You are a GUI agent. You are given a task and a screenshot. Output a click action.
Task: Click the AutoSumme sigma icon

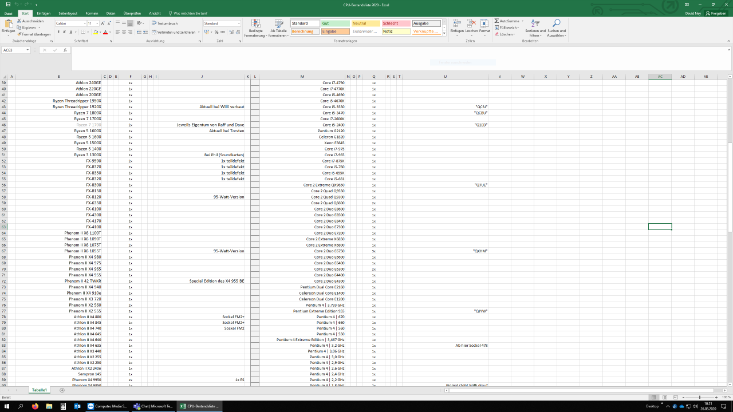click(x=497, y=21)
